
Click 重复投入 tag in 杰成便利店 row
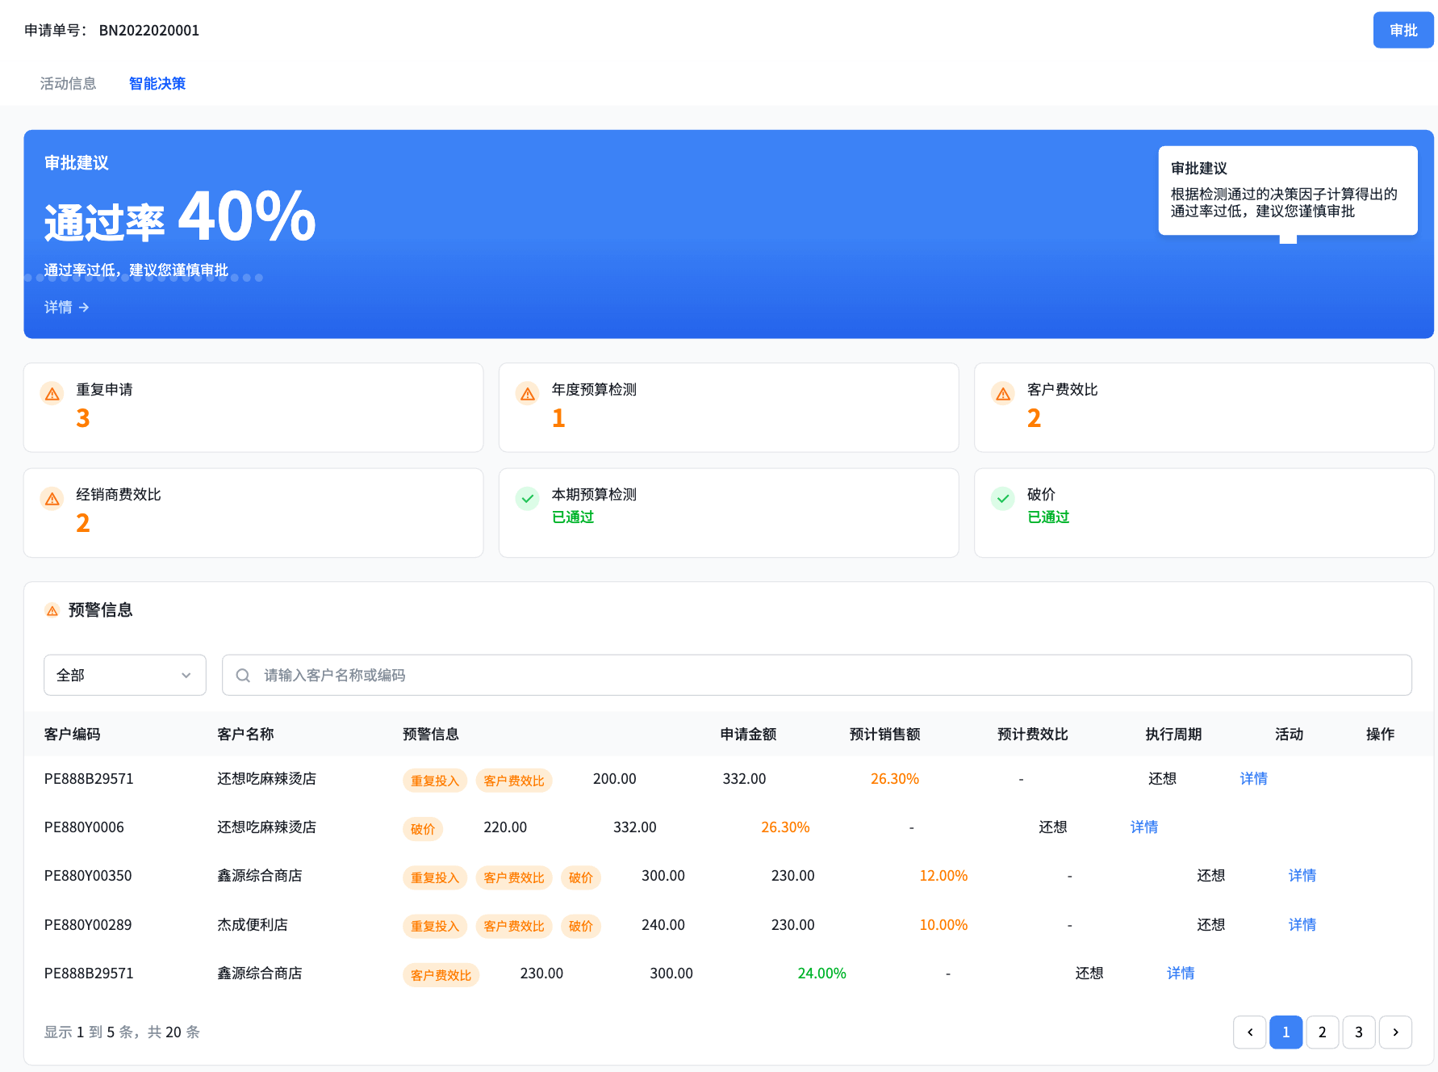pos(435,926)
